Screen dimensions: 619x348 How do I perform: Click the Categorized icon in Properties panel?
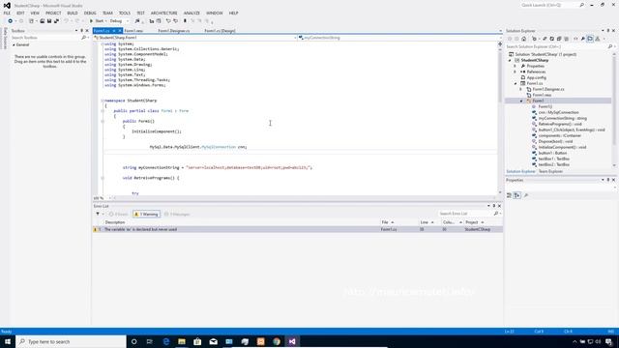click(x=510, y=195)
